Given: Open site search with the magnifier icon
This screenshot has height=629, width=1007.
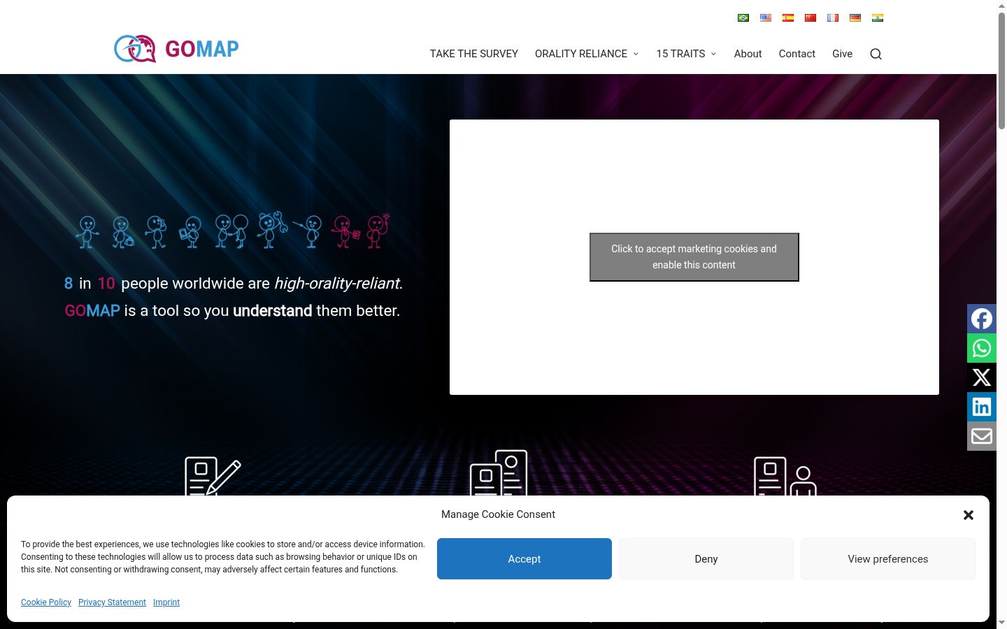Looking at the screenshot, I should (x=876, y=54).
